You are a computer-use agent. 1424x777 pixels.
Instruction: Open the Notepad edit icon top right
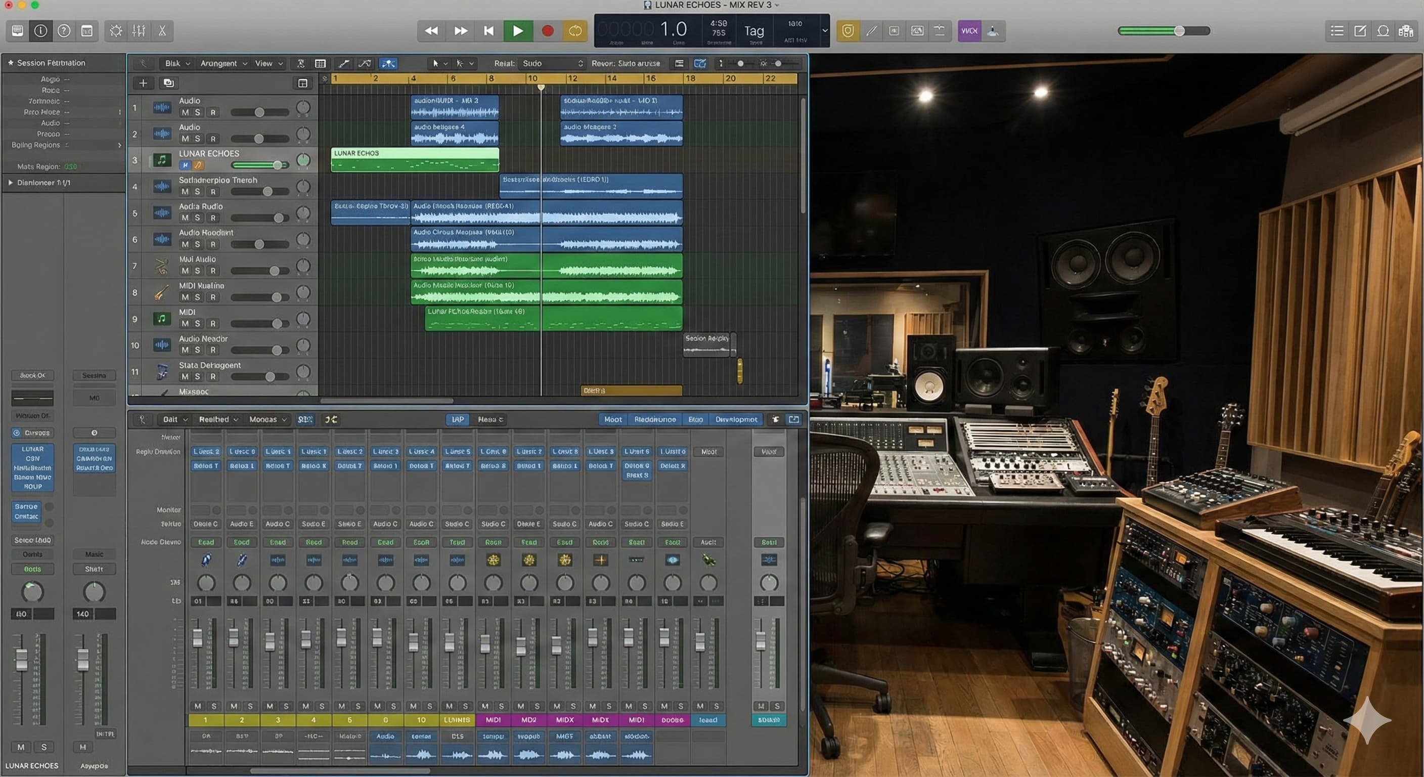coord(1360,31)
